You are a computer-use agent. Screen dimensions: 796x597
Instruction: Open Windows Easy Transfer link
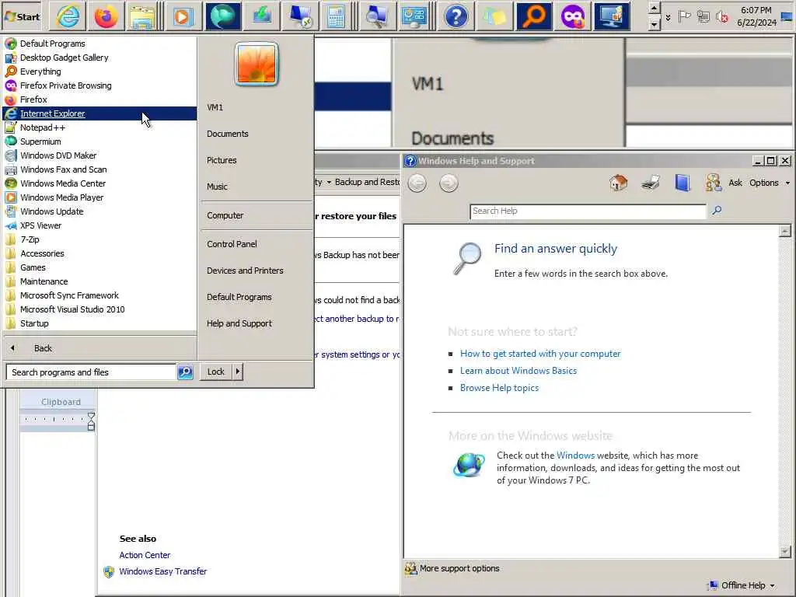point(163,571)
